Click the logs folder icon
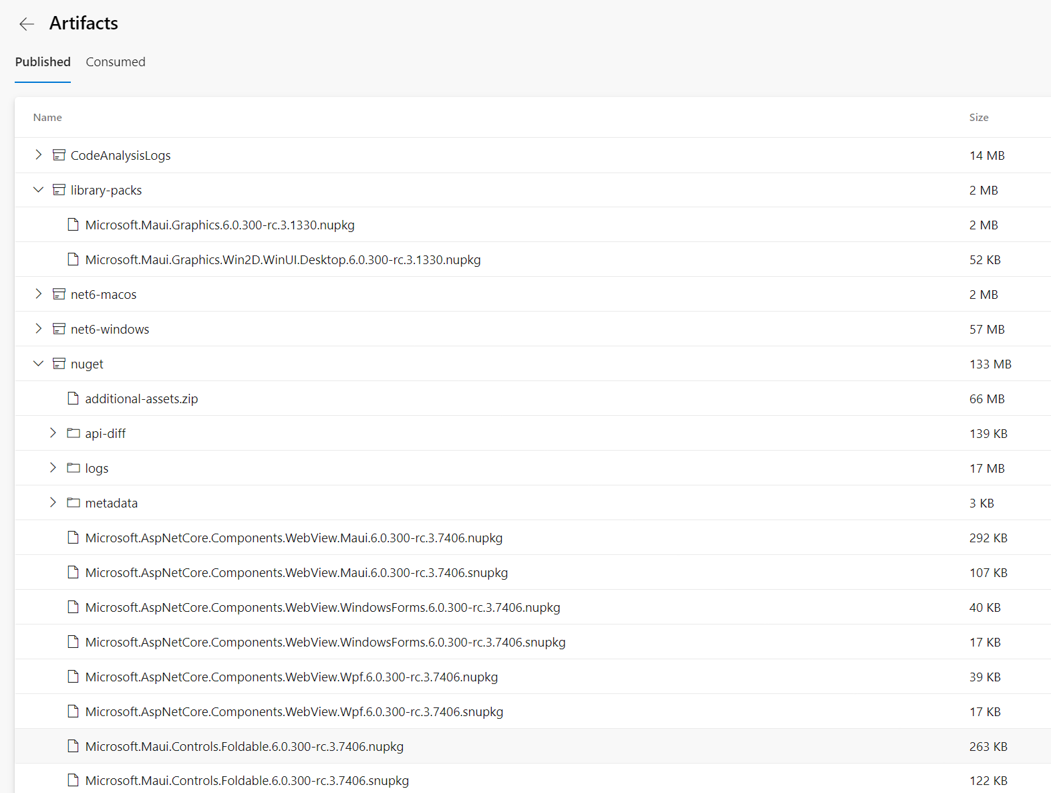 (x=73, y=468)
